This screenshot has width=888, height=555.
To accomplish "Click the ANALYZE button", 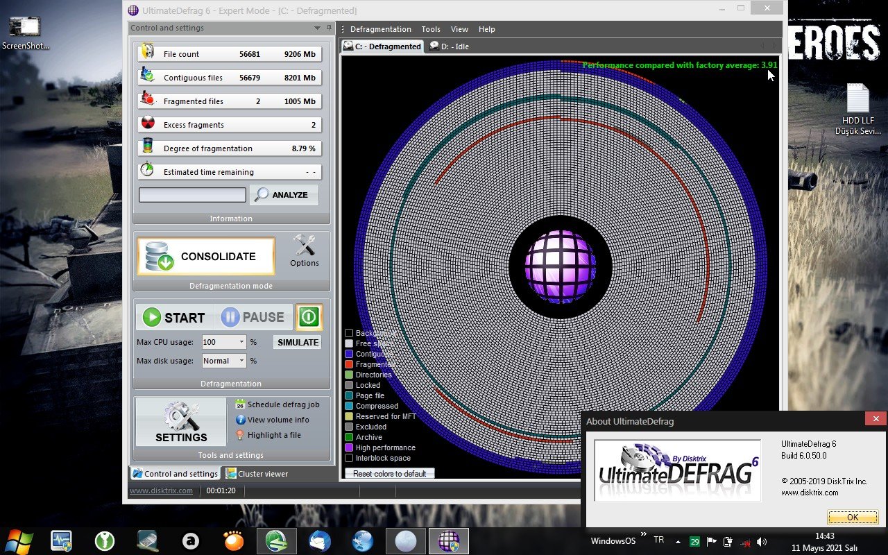I will [x=284, y=195].
